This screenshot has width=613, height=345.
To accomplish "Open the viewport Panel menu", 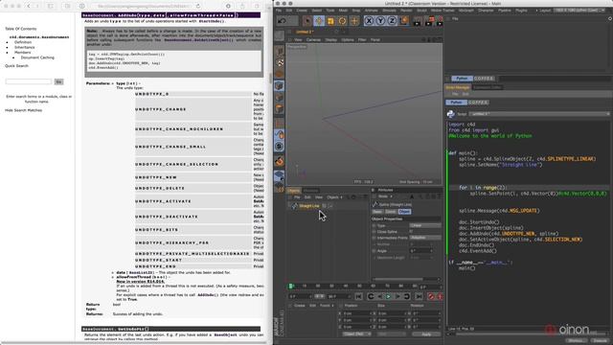I will pyautogui.click(x=375, y=40).
